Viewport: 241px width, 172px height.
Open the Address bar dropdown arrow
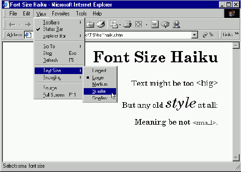[x=195, y=35]
